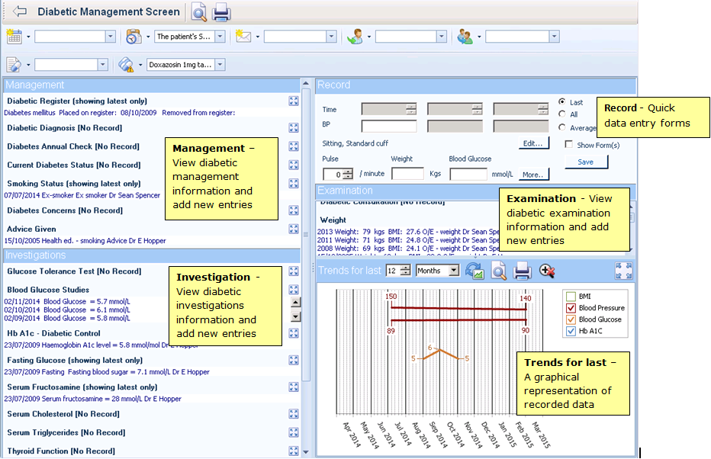The height and width of the screenshot is (459, 711).
Task: Expand the Diabetic Register section
Action: pyautogui.click(x=294, y=101)
